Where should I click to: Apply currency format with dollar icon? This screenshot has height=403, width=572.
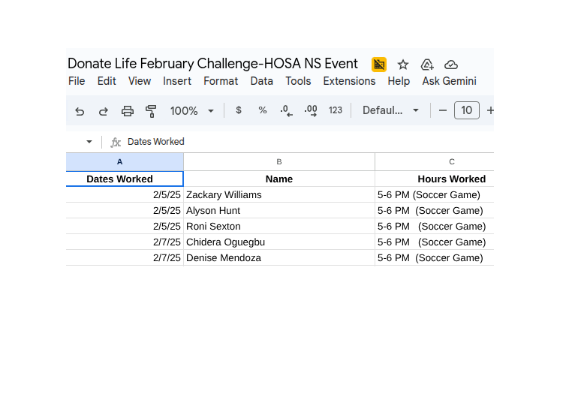click(x=239, y=110)
